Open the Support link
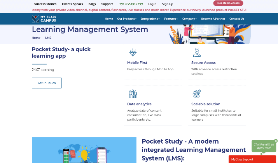 107,4
